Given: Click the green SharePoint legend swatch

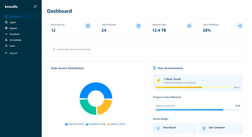Looking at the screenshot, I should tap(87, 124).
